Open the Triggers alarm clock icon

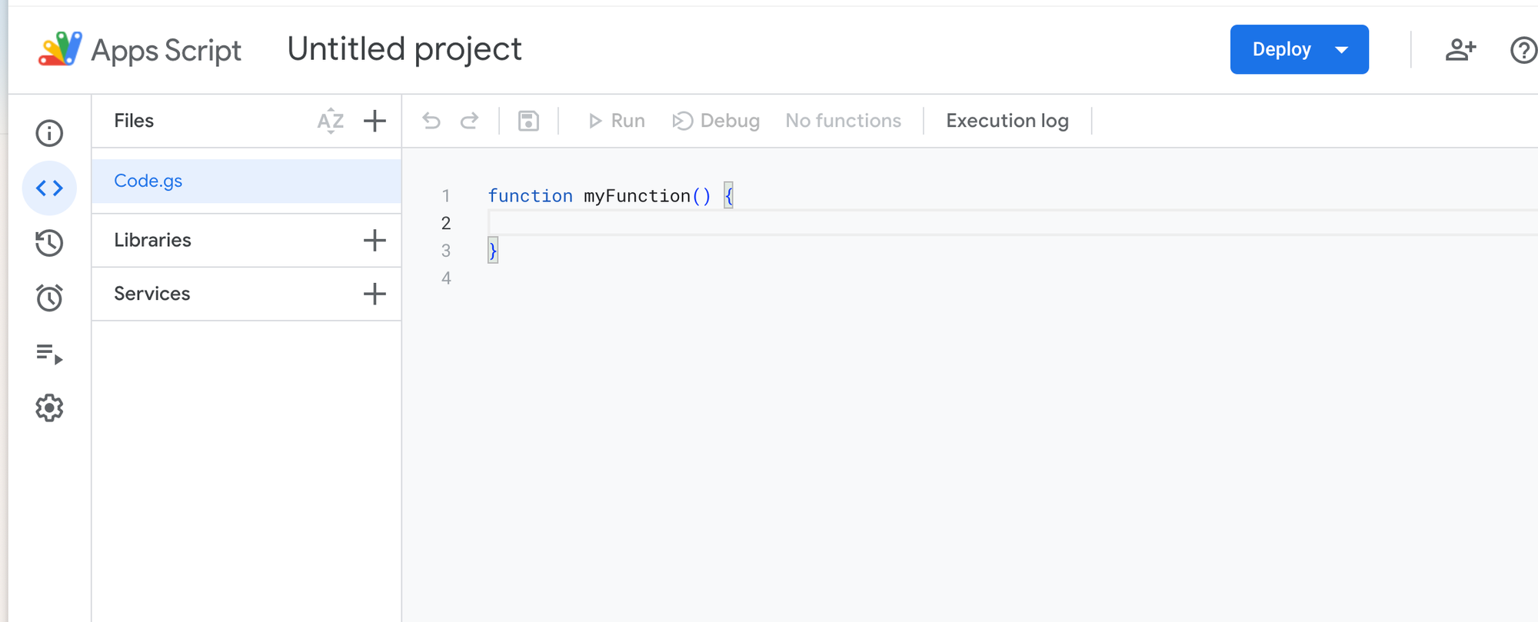[49, 298]
